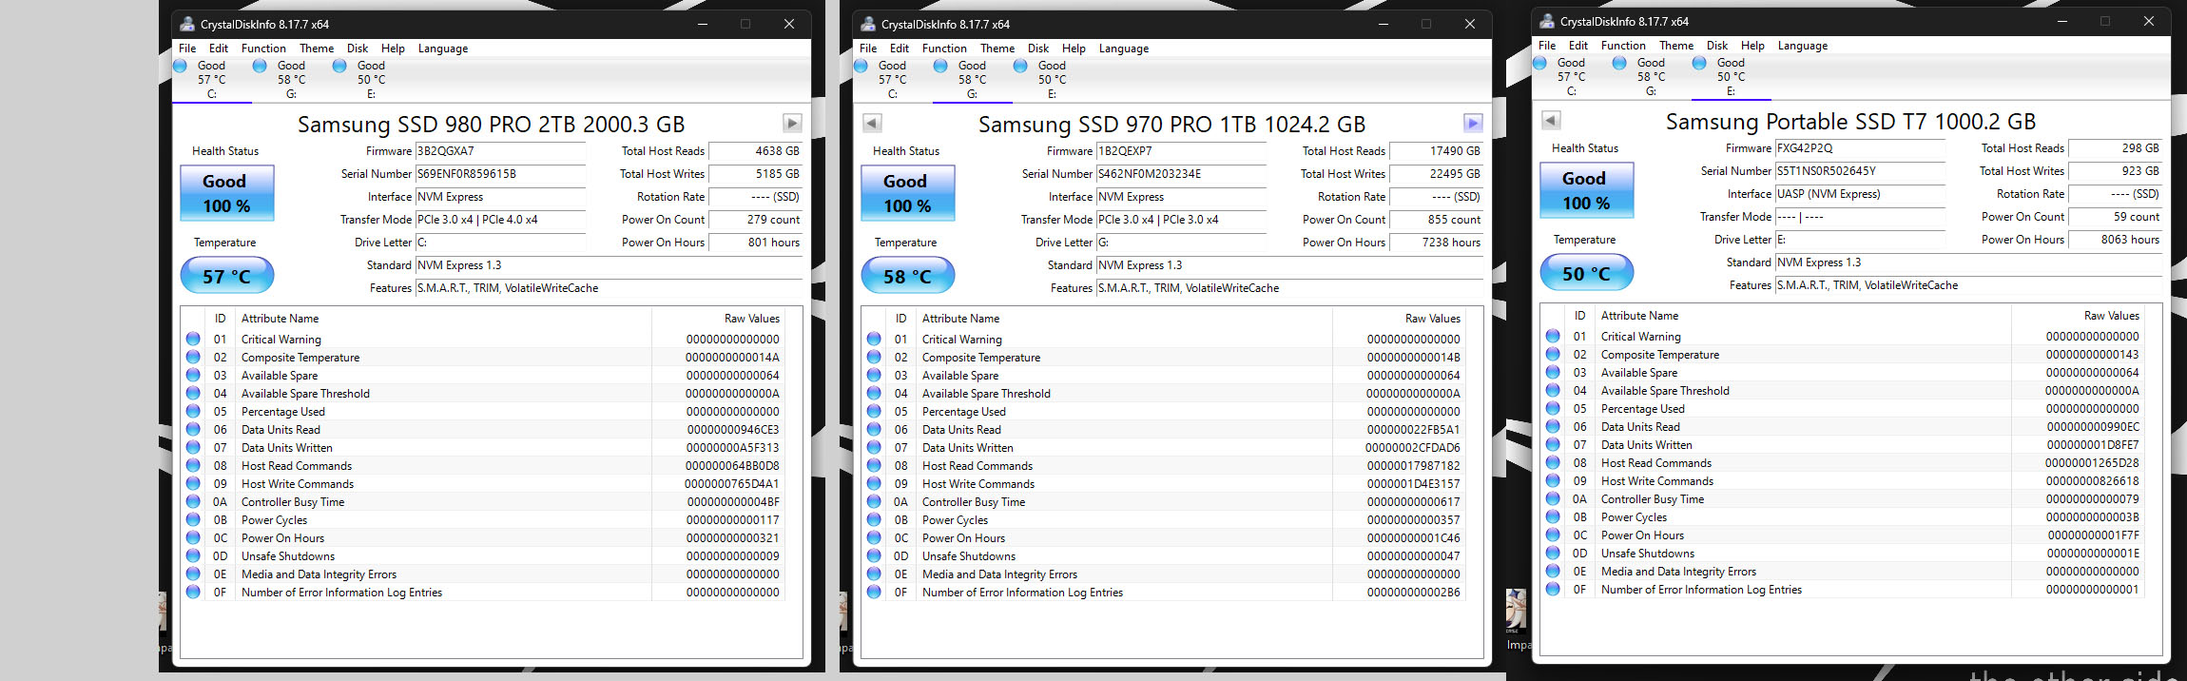Select G: drive status in left window

click(x=291, y=80)
